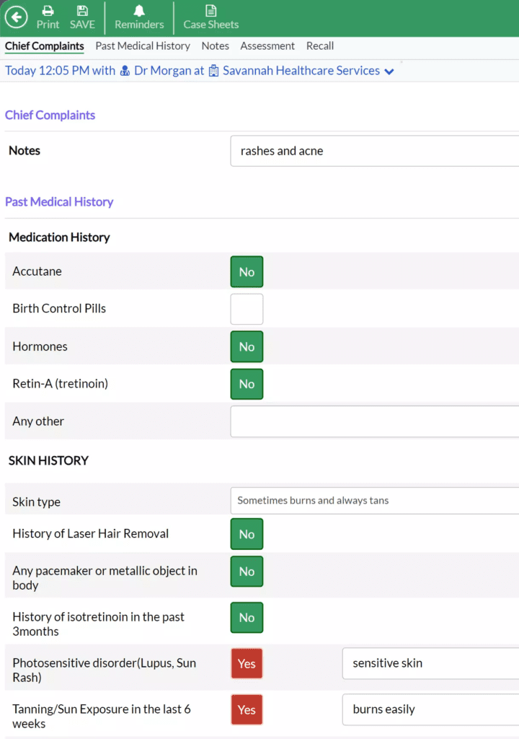This screenshot has width=519, height=739.
Task: Click the Chief Complaints Notes field
Action: (374, 151)
